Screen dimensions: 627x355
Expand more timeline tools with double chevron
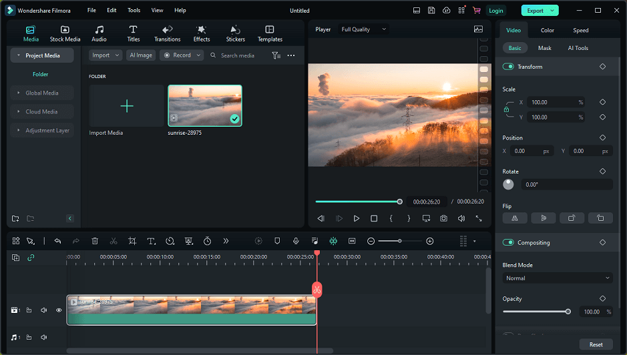point(226,241)
